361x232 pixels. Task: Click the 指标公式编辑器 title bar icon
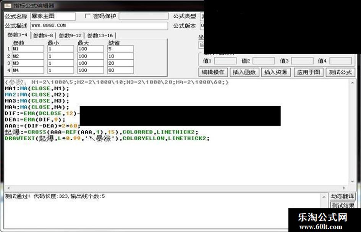pos(8,5)
